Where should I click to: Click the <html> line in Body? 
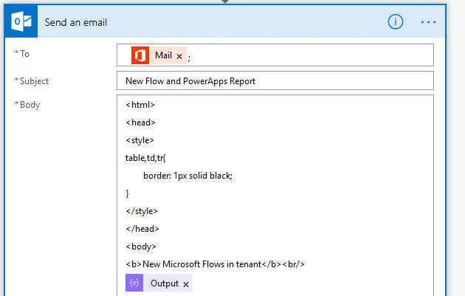click(140, 105)
